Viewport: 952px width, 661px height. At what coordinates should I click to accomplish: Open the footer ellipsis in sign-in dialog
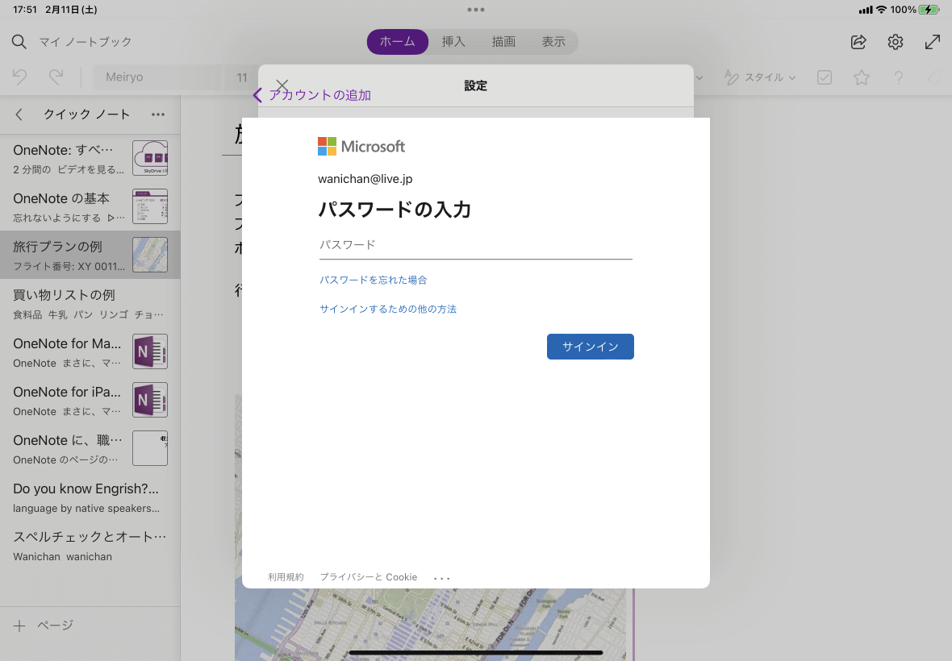[x=442, y=578]
